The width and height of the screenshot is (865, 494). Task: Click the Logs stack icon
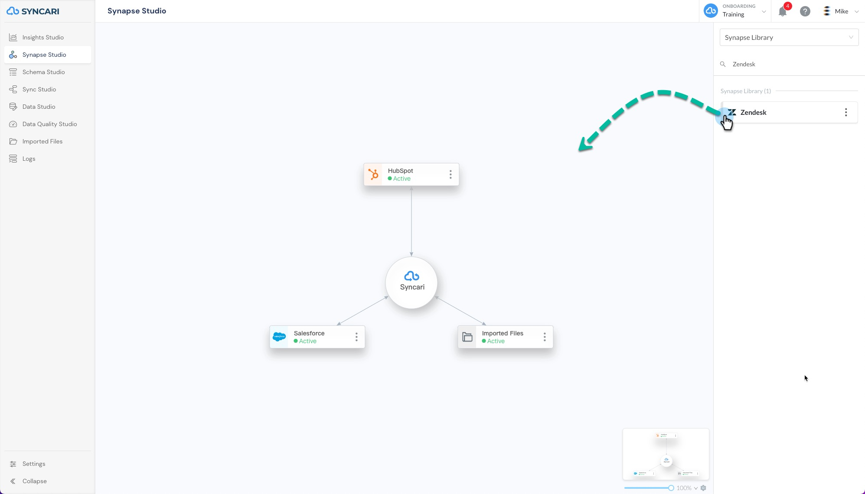coord(13,159)
